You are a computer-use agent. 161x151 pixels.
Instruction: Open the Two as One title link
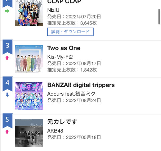(x=64, y=48)
